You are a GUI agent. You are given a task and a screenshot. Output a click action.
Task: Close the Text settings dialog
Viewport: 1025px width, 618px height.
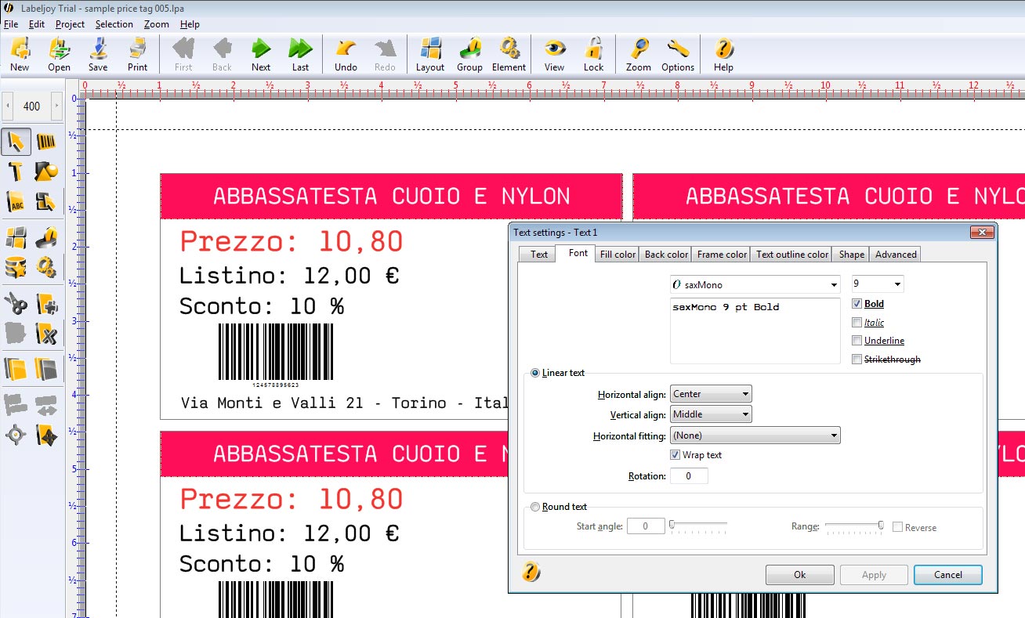tap(982, 233)
